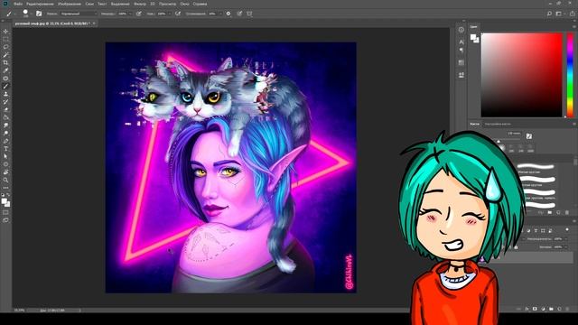Image resolution: width=578 pixels, height=325 pixels.
Task: Create new group folder icon in Layers
Action: 551,309
